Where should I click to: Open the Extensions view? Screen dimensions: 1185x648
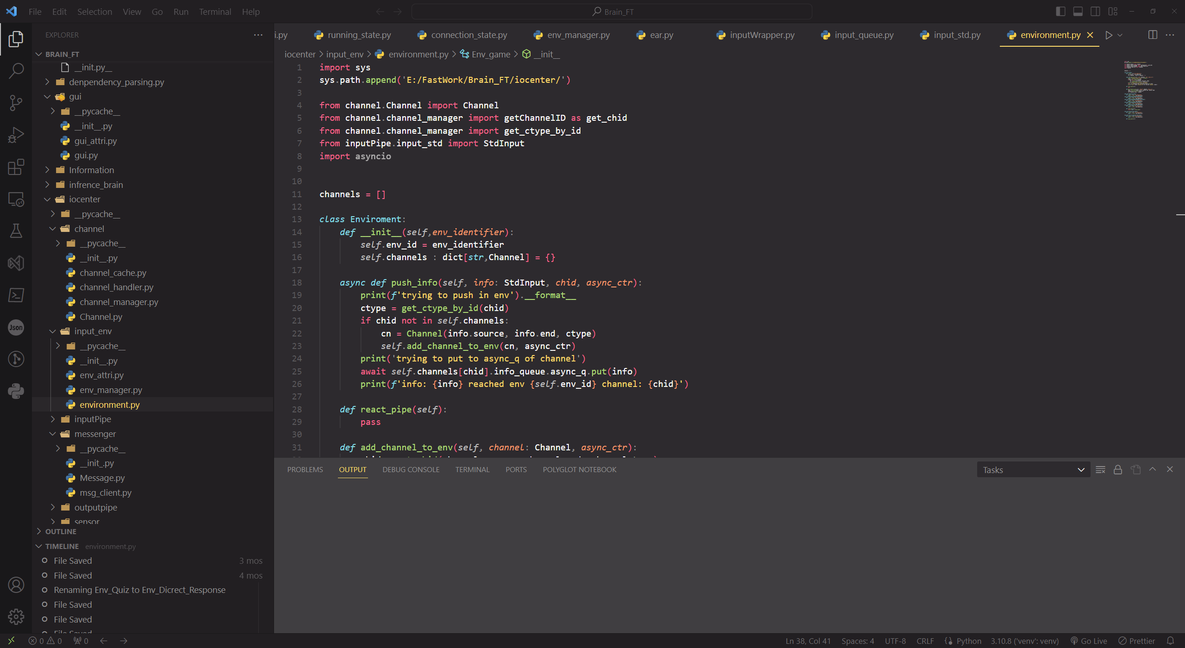click(16, 167)
